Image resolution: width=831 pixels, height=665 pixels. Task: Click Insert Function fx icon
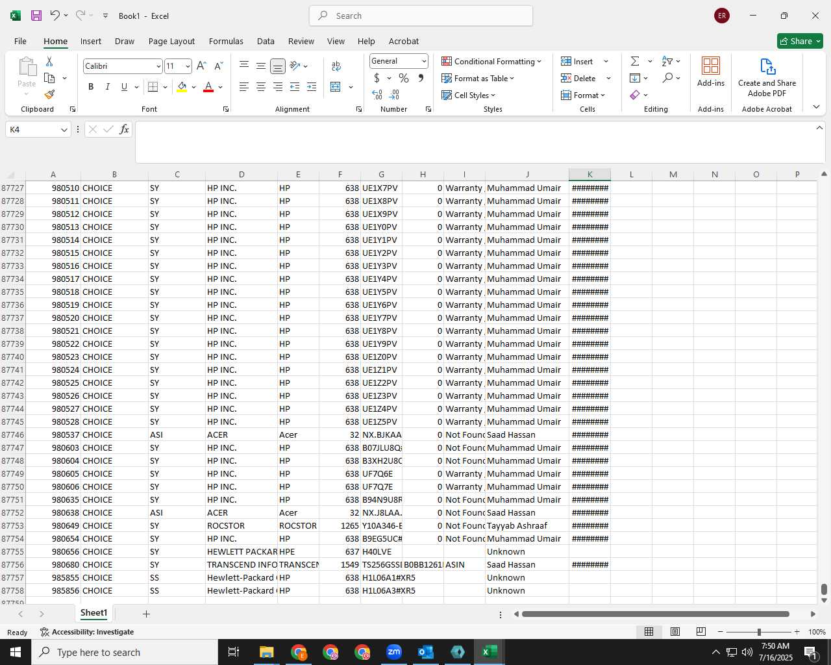pyautogui.click(x=124, y=129)
